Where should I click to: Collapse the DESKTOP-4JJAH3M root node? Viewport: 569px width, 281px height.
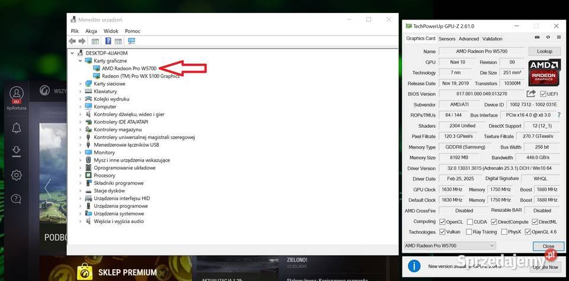(x=72, y=53)
